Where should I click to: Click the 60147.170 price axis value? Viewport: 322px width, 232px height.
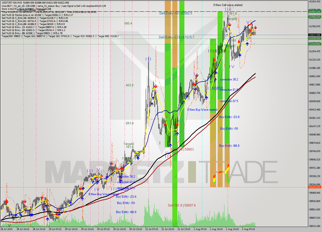point(315,126)
